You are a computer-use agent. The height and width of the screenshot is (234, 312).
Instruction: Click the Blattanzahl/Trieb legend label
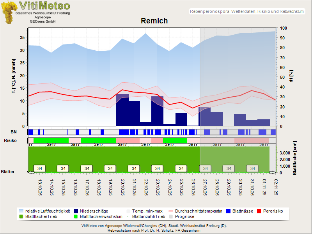pos(149,216)
